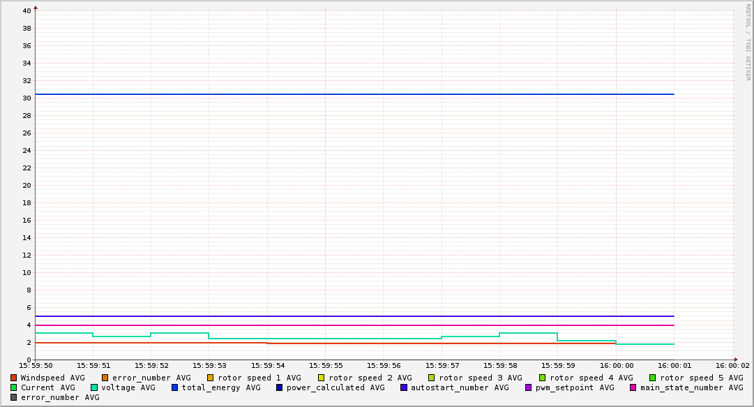The height and width of the screenshot is (407, 754).
Task: Click the rotor speed 1 AVG swatch
Action: (211, 378)
